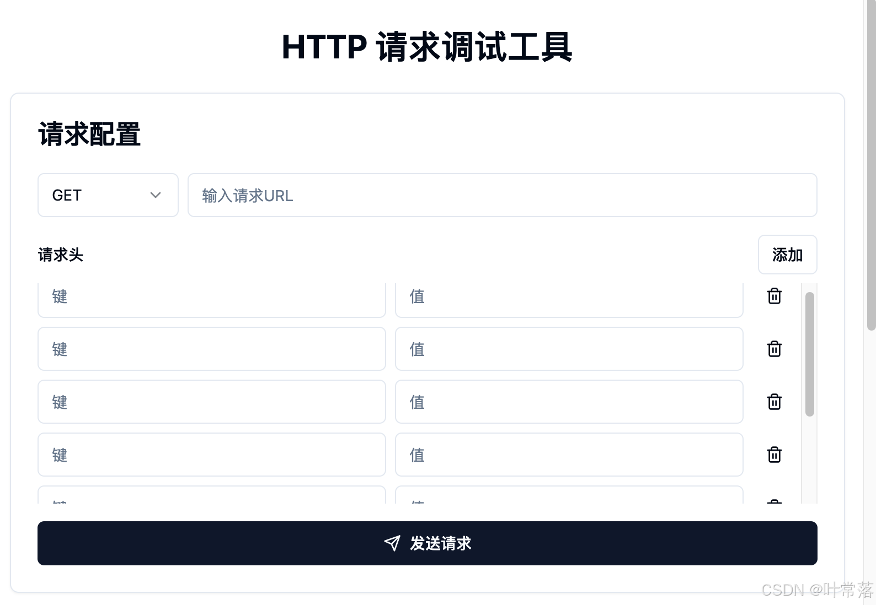
Task: Click the 发送请求 send button
Action: (428, 543)
